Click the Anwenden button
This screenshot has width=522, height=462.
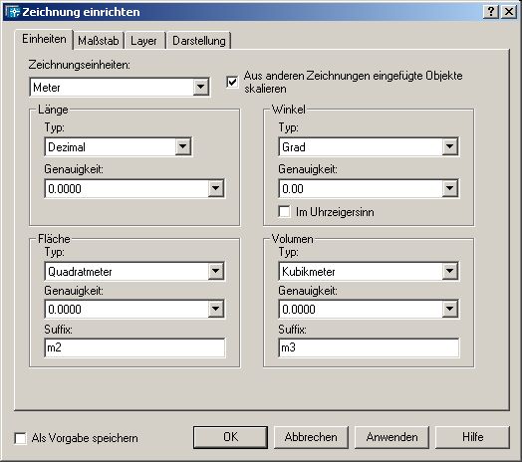click(x=391, y=437)
